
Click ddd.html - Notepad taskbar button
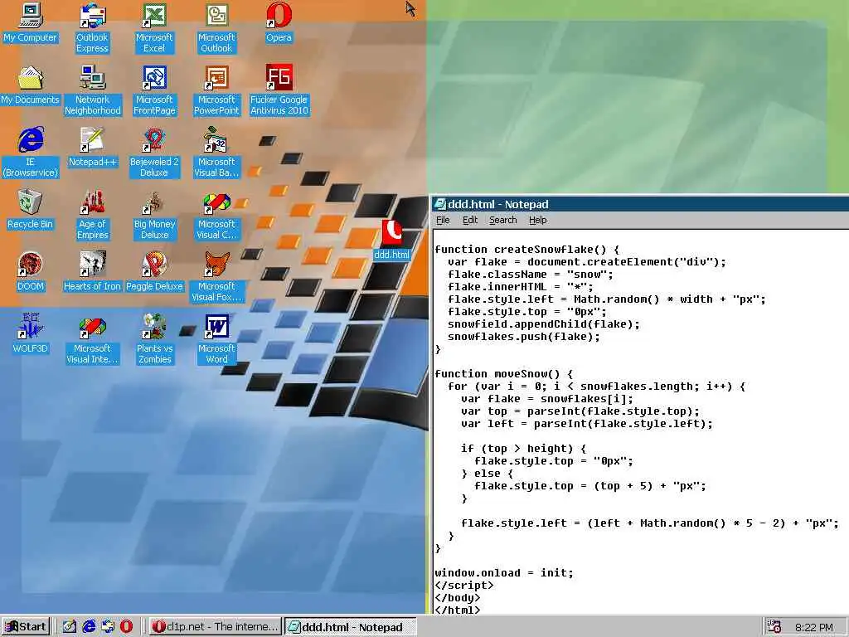pyautogui.click(x=351, y=627)
